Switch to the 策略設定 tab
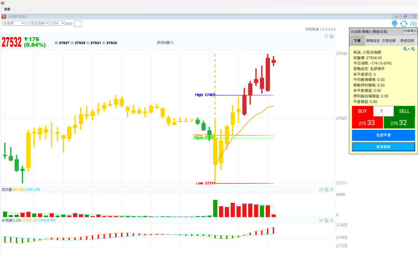 point(372,41)
